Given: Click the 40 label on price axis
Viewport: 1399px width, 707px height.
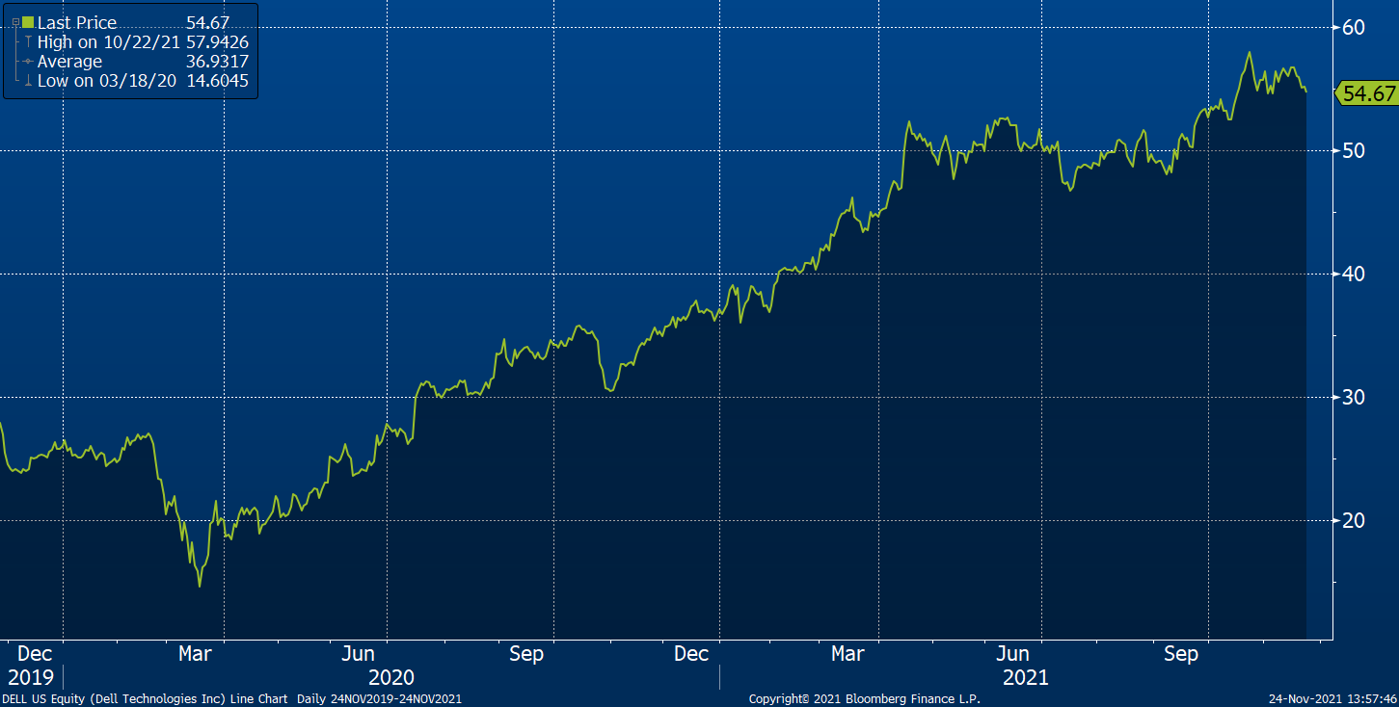Looking at the screenshot, I should pos(1354,274).
